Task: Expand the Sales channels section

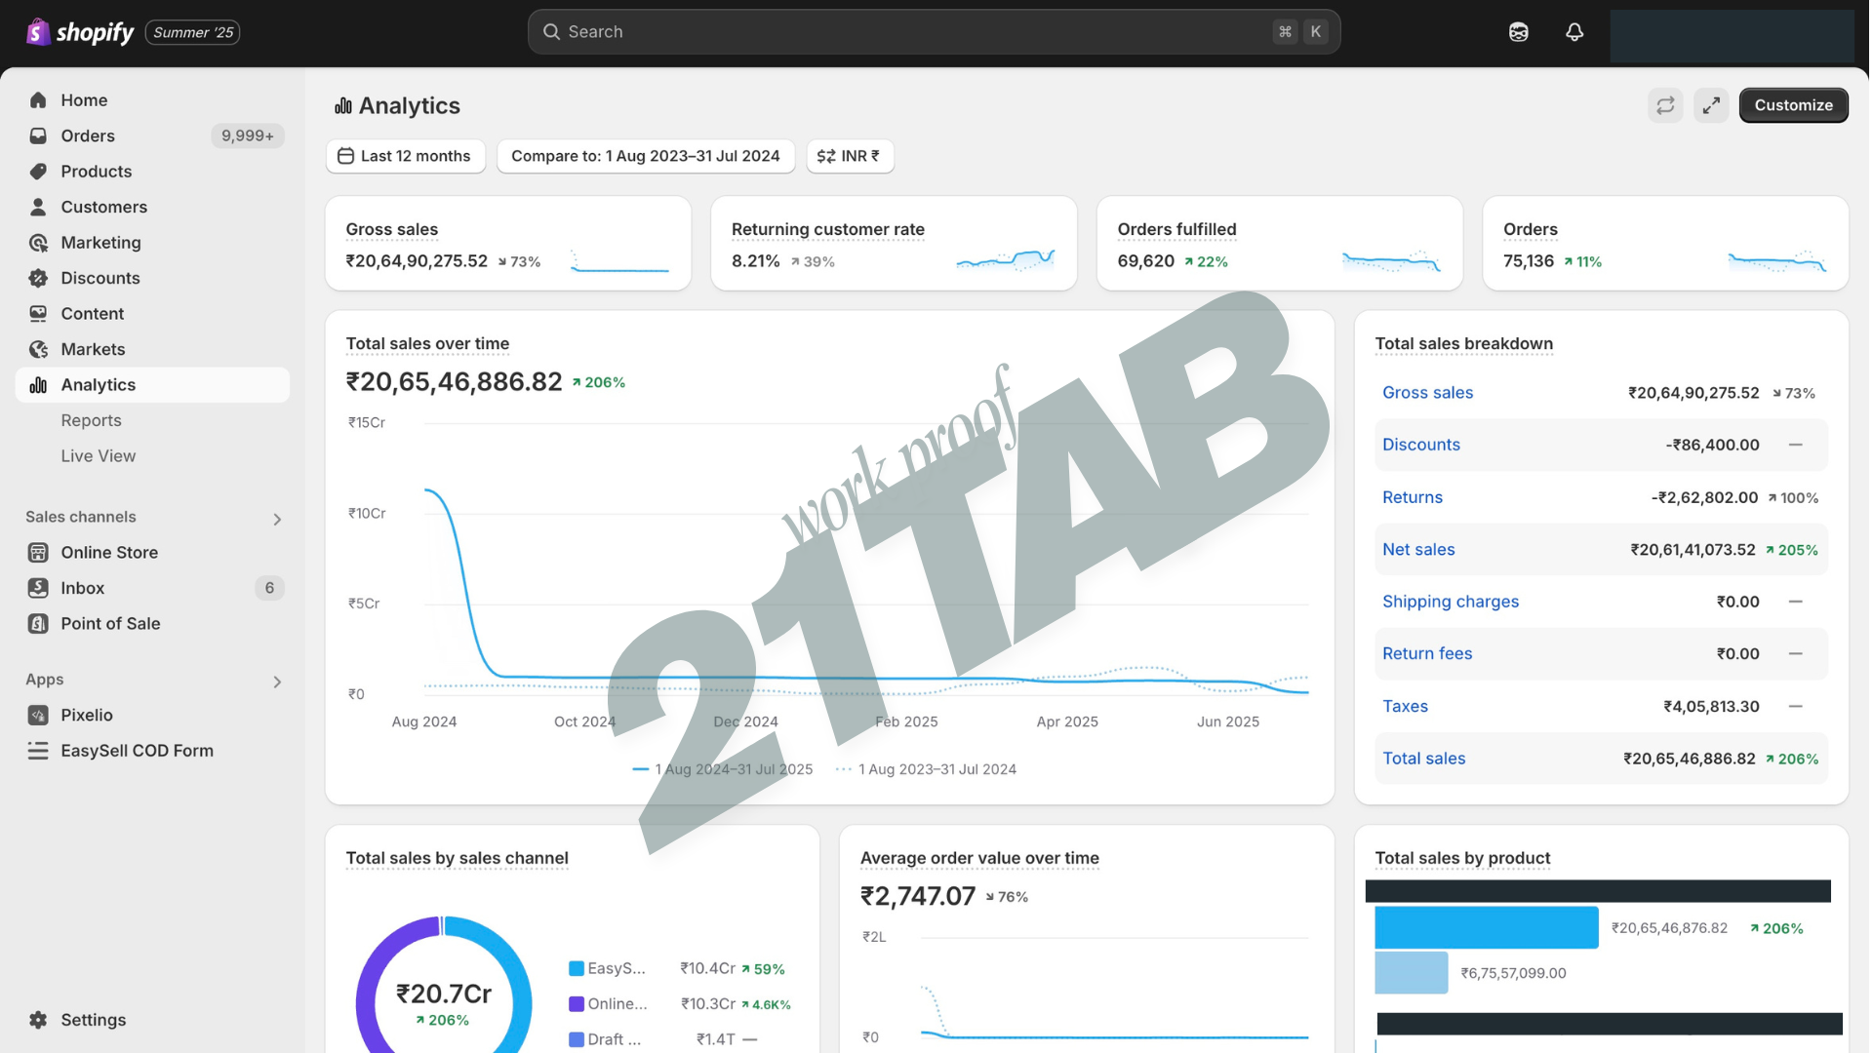Action: [277, 519]
